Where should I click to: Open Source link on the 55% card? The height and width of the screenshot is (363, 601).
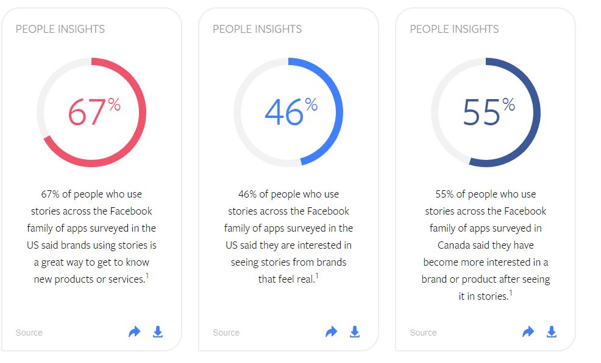(x=423, y=333)
